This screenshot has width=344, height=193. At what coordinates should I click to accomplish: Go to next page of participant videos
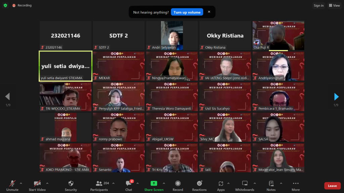pyautogui.click(x=336, y=97)
